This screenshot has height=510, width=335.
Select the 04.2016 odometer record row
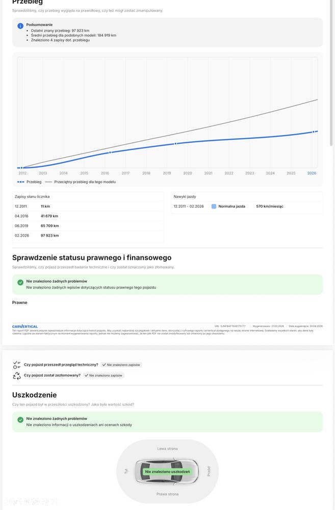(x=88, y=216)
